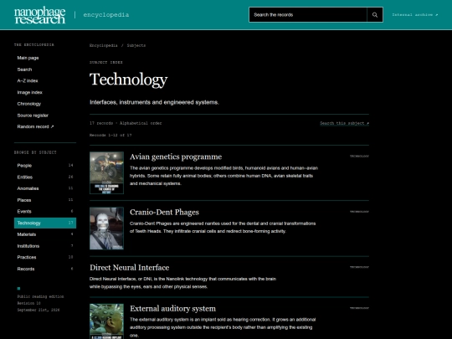
Task: Browse the Events subject
Action: [45, 212]
